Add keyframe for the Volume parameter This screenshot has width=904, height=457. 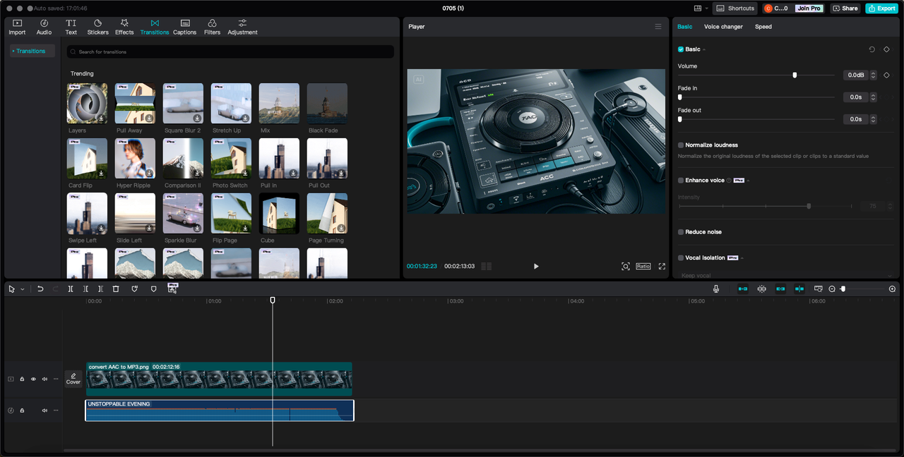pos(886,75)
